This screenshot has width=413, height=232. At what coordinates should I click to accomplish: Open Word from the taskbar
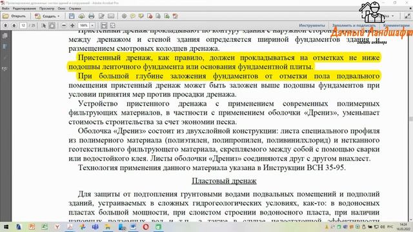point(133,227)
